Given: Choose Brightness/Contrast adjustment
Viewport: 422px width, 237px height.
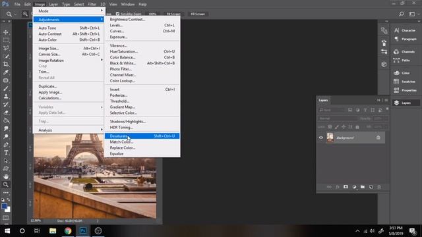Looking at the screenshot, I should point(142,19).
